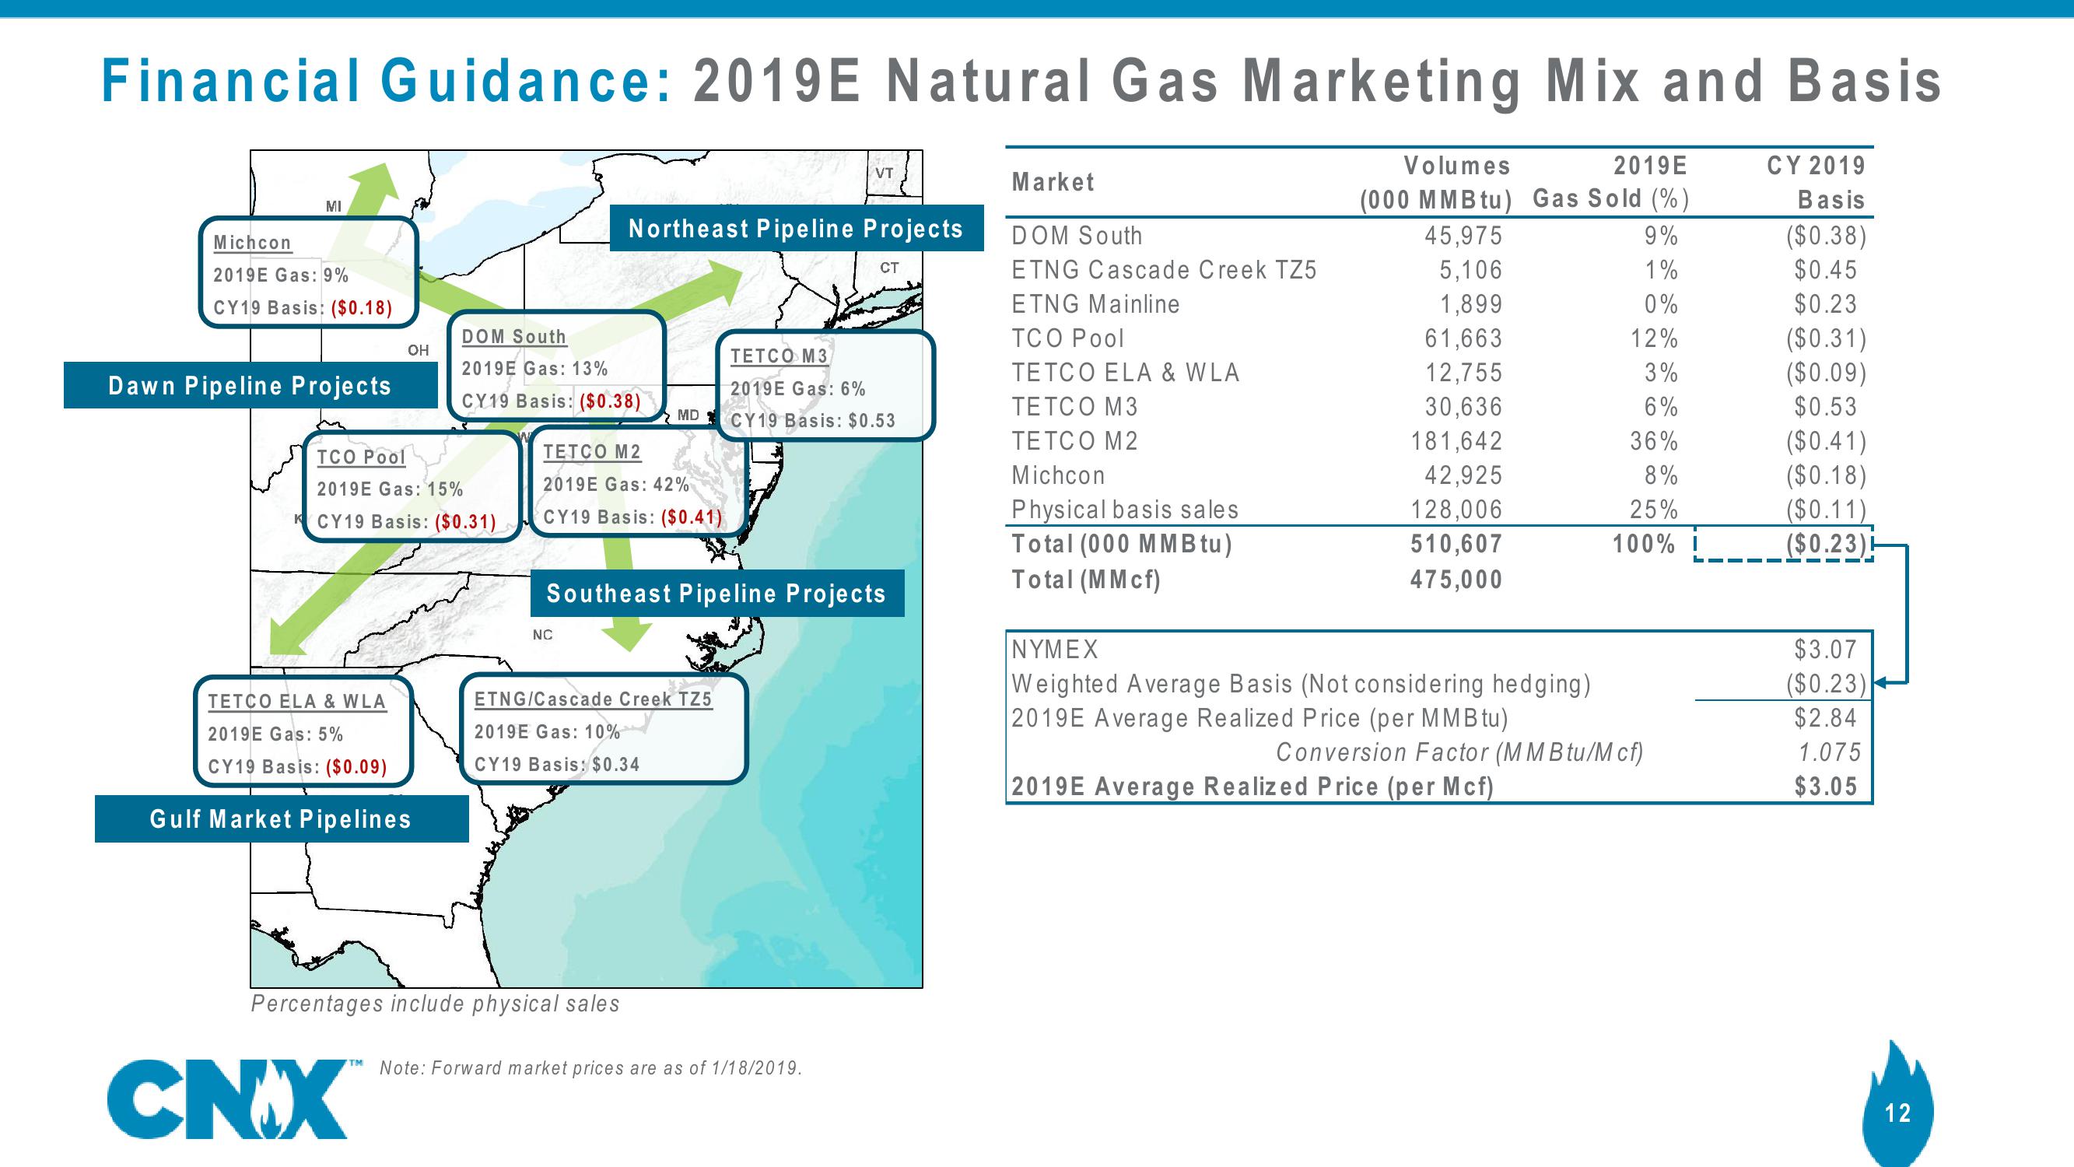The image size is (2074, 1167).
Task: Click the 'CY 2019 Basis' column header
Action: [x=1817, y=182]
